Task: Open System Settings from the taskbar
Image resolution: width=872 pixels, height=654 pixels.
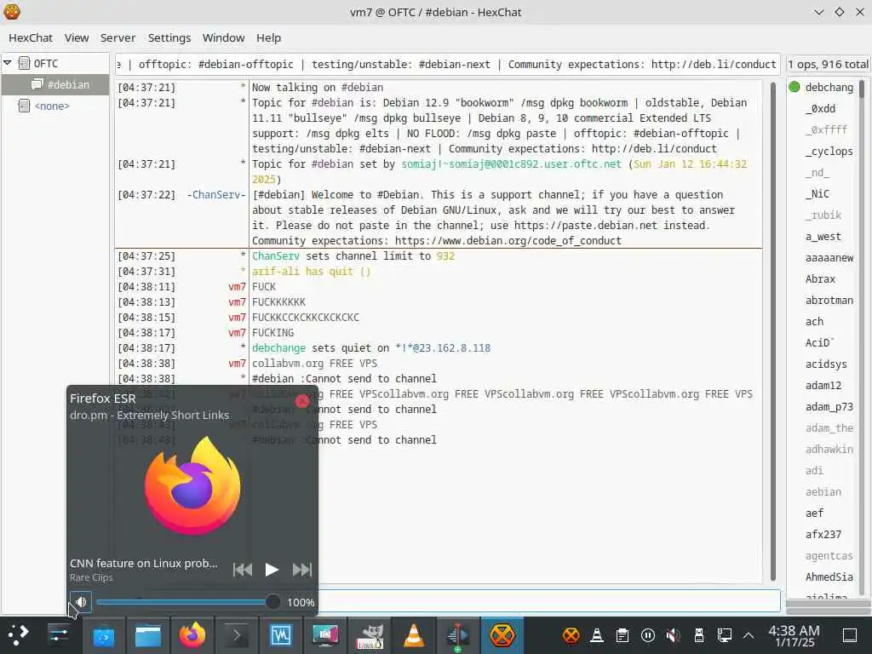Action: (x=59, y=634)
